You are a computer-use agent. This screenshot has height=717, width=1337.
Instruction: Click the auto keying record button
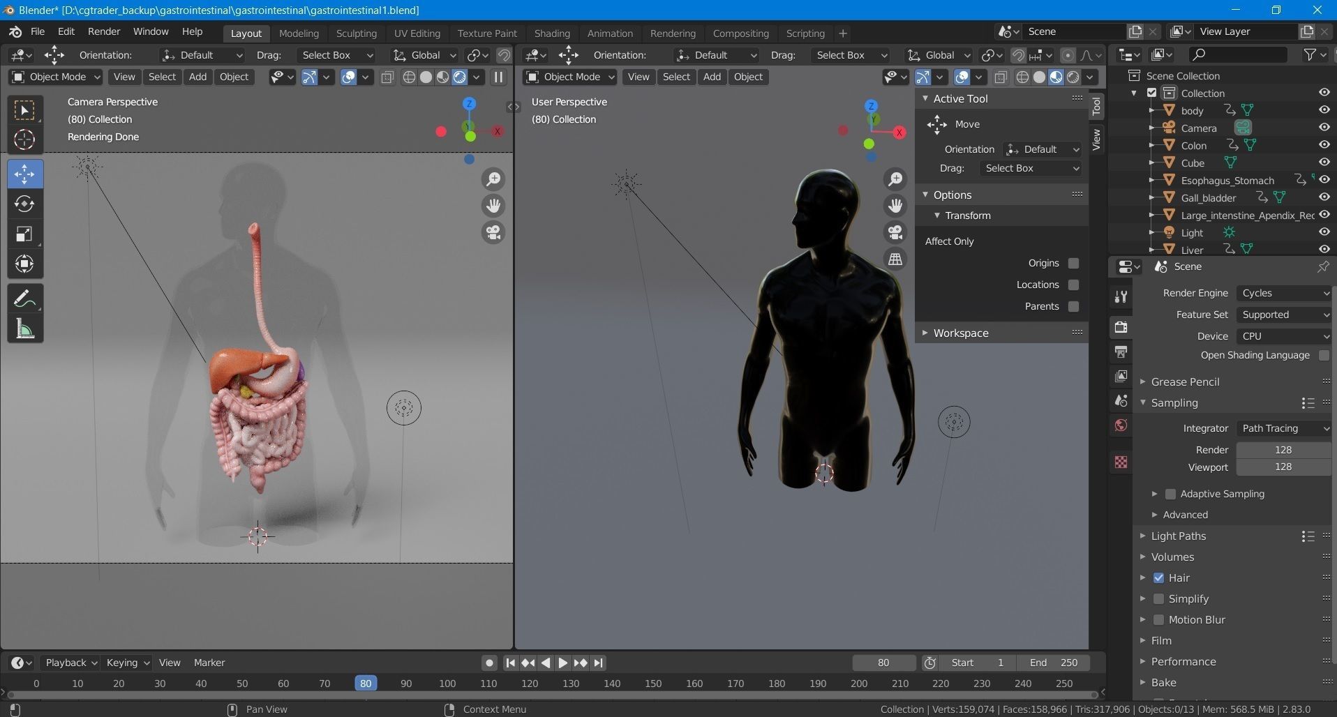point(489,663)
